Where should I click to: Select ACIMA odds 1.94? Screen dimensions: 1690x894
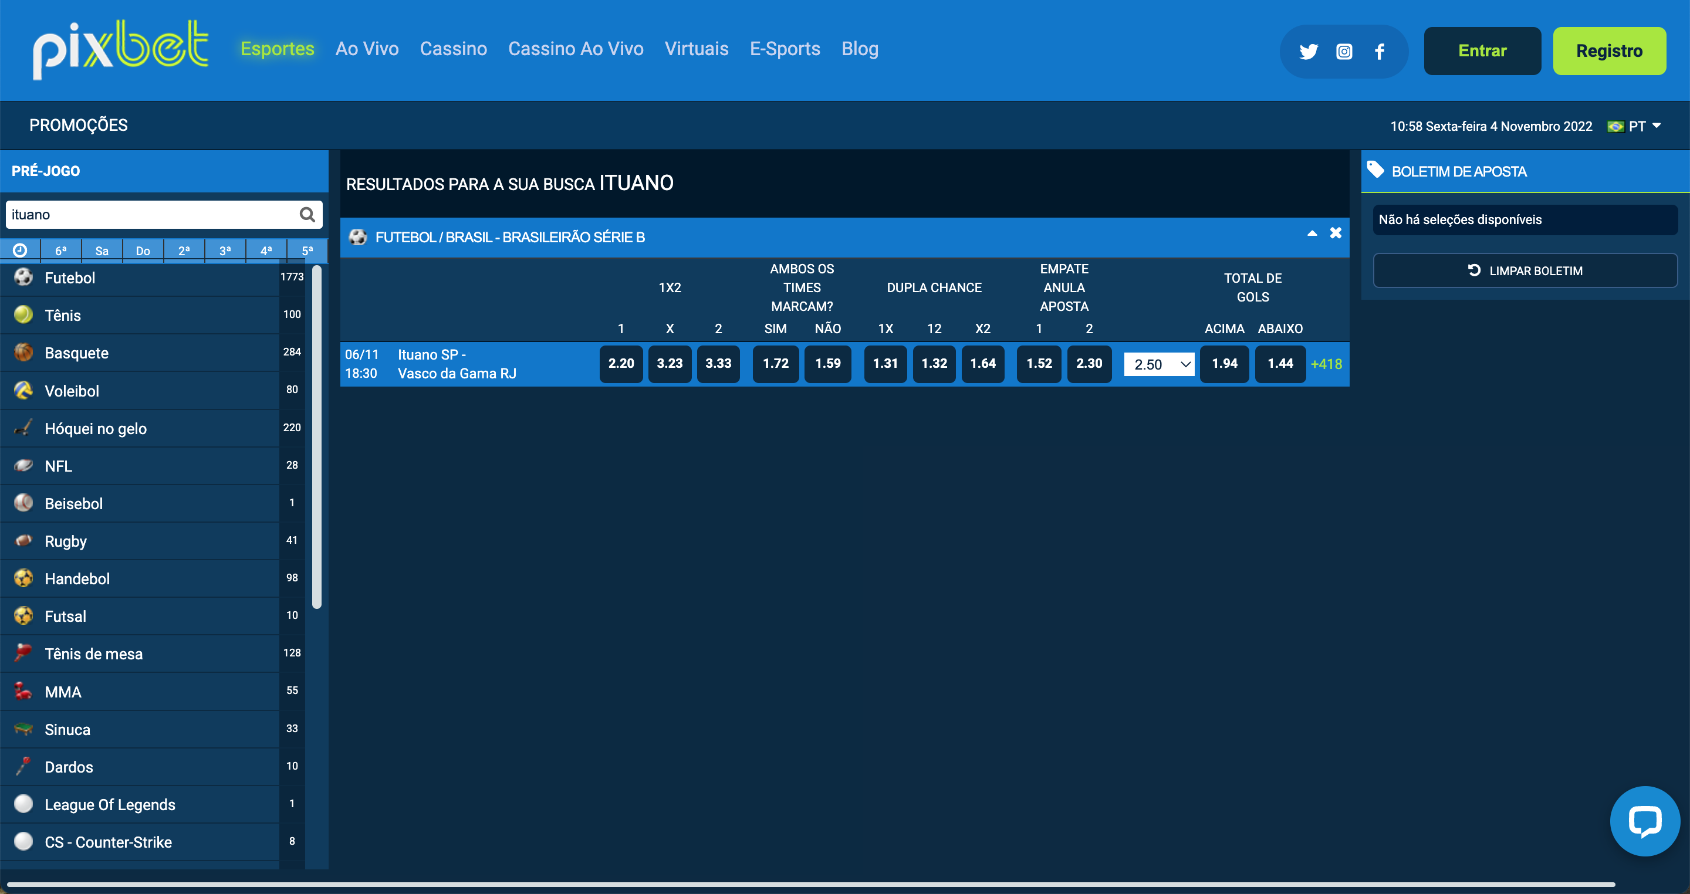point(1224,364)
